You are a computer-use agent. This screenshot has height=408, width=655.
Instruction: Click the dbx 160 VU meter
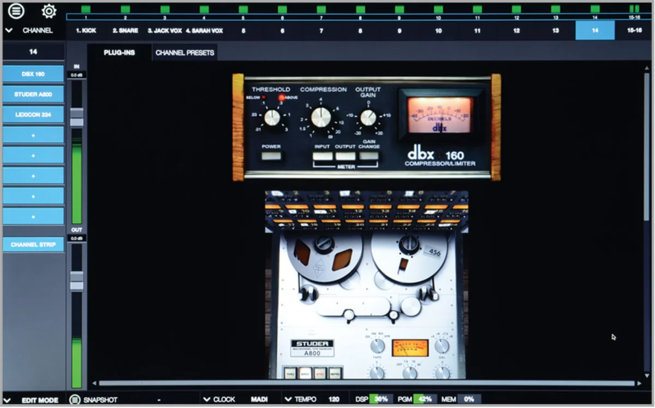pyautogui.click(x=440, y=116)
